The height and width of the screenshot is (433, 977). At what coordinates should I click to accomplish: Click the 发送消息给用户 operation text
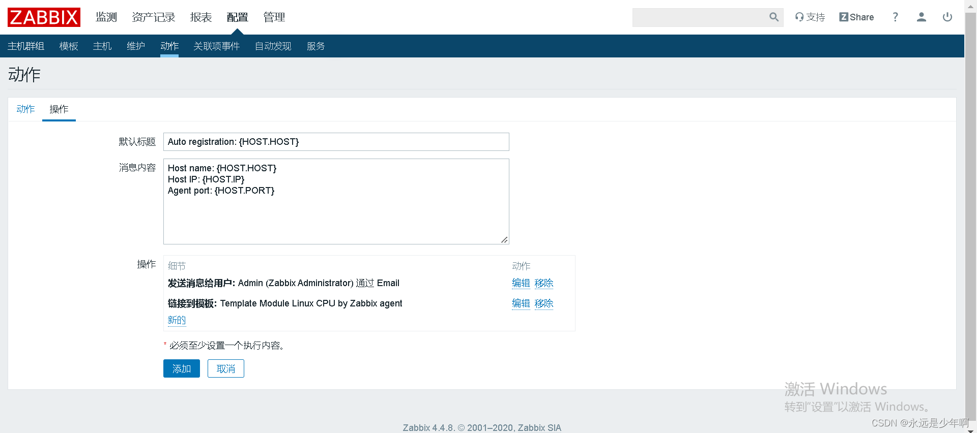pyautogui.click(x=283, y=283)
